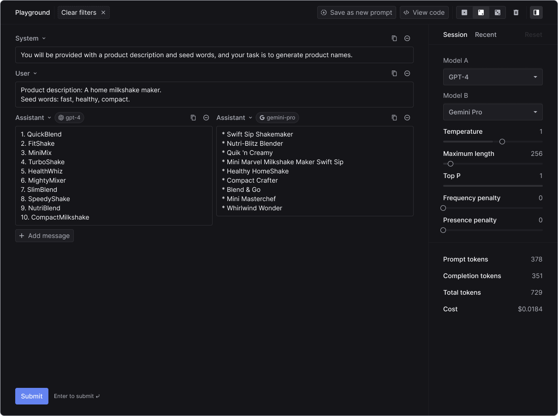Remove the gemini-pro assistant message
This screenshot has width=558, height=416.
(x=407, y=118)
